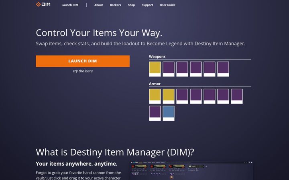This screenshot has width=289, height=180.
Task: Click 'What is Destiny Item Manager (DIM)?' heading
Action: coord(115,152)
